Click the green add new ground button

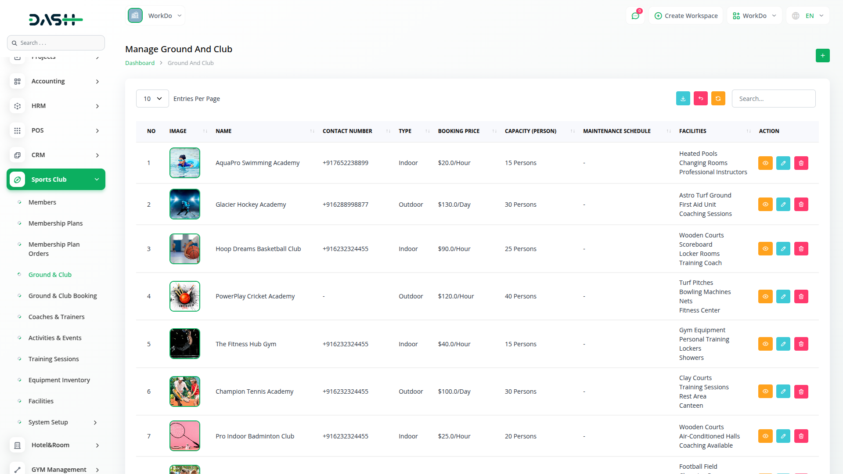click(822, 56)
